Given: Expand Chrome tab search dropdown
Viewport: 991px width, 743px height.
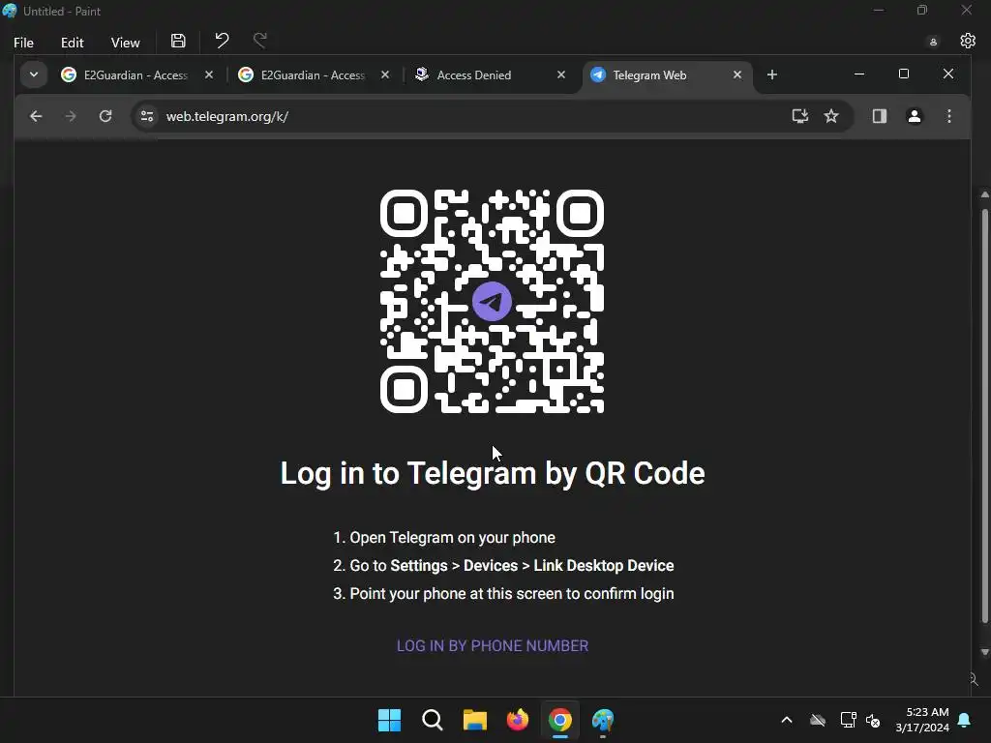Looking at the screenshot, I should point(34,74).
